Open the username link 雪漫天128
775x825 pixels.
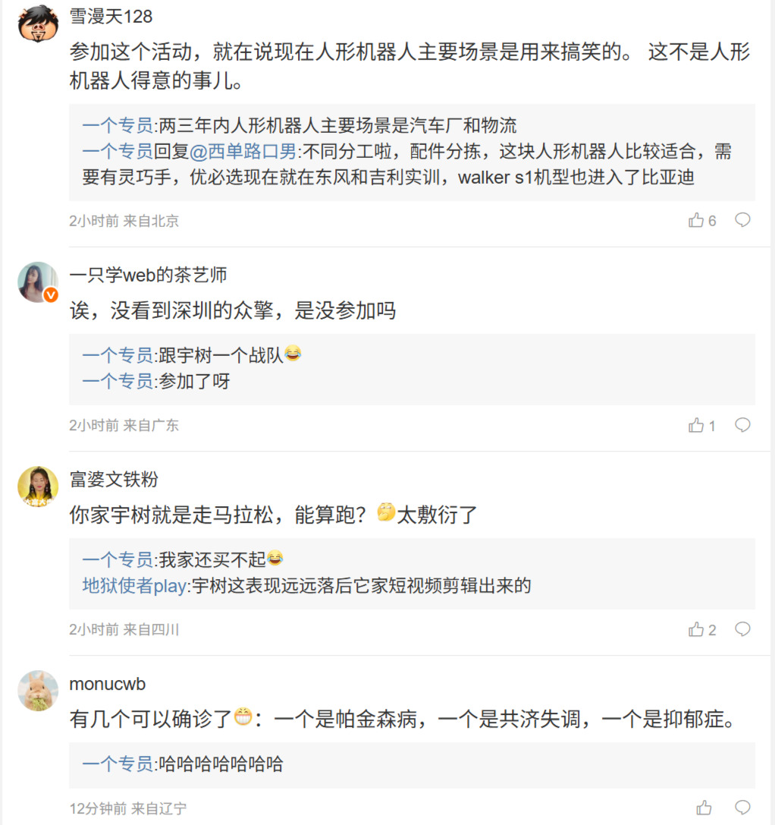[111, 16]
